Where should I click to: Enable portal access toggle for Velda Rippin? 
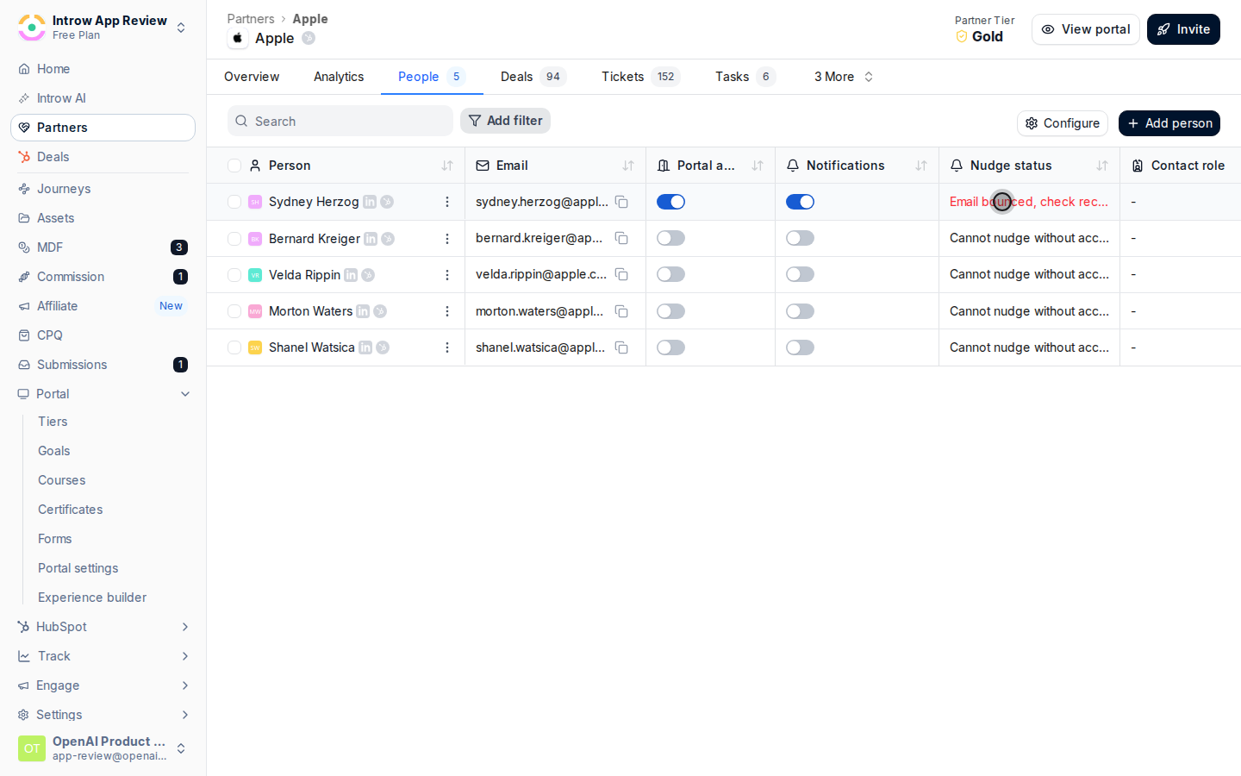coord(670,274)
